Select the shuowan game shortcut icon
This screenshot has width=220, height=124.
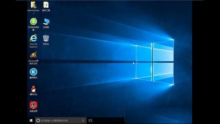[x=33, y=55]
